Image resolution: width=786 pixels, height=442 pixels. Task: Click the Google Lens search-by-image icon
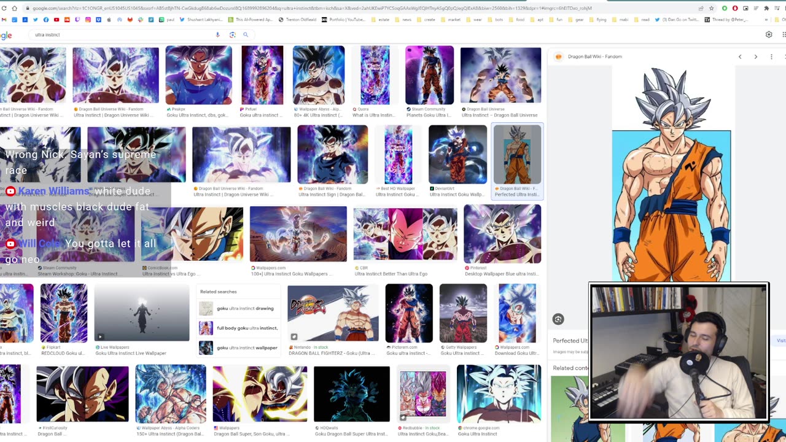click(x=232, y=35)
